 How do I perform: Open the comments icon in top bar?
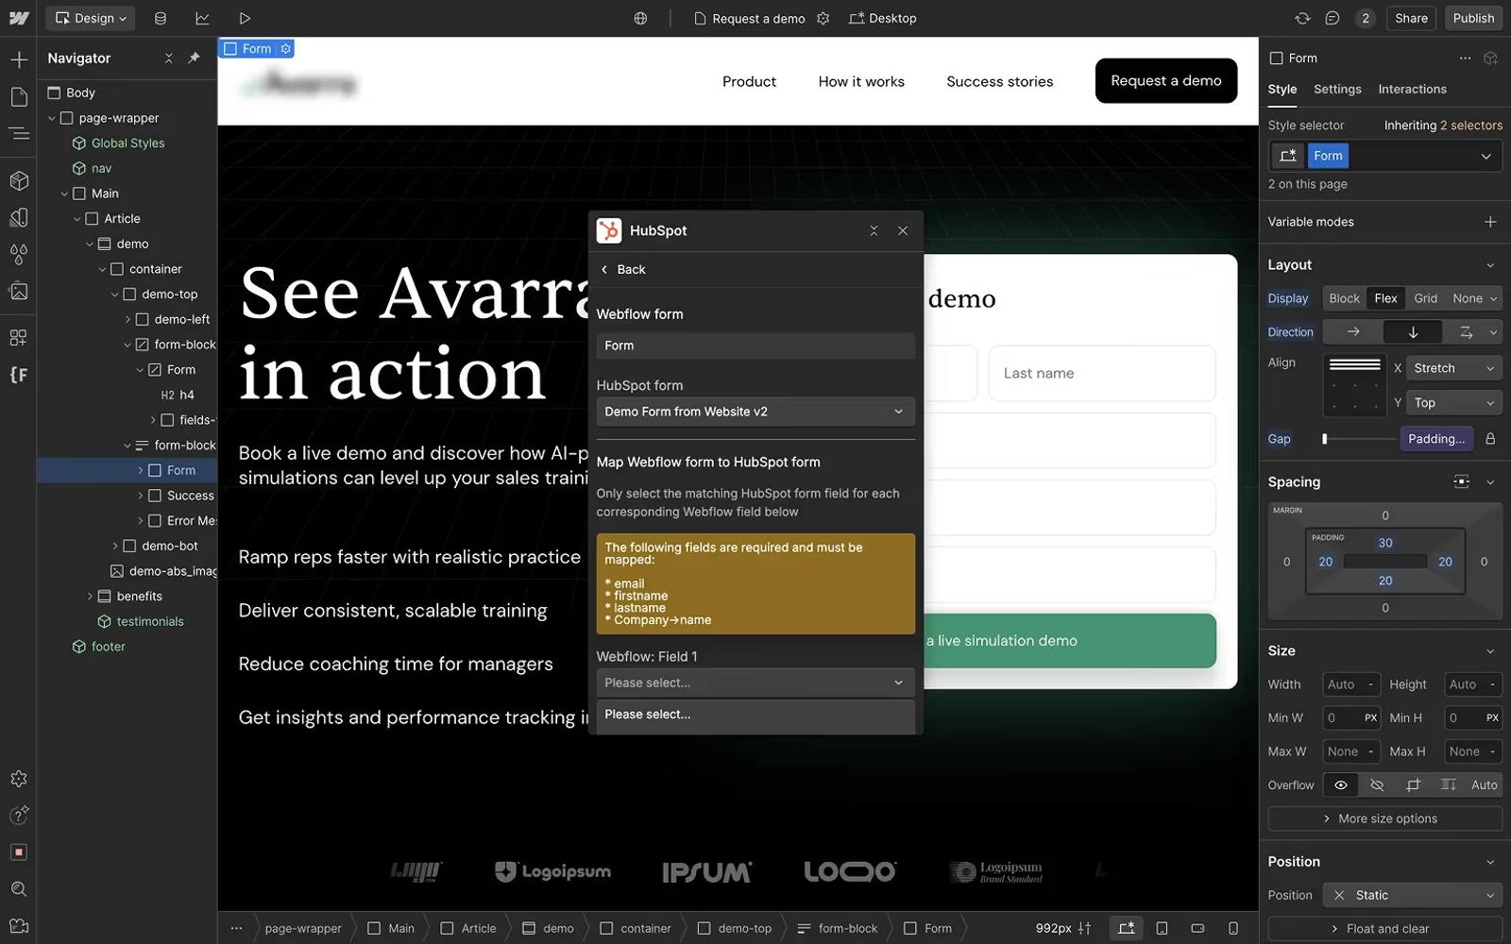coord(1333,18)
